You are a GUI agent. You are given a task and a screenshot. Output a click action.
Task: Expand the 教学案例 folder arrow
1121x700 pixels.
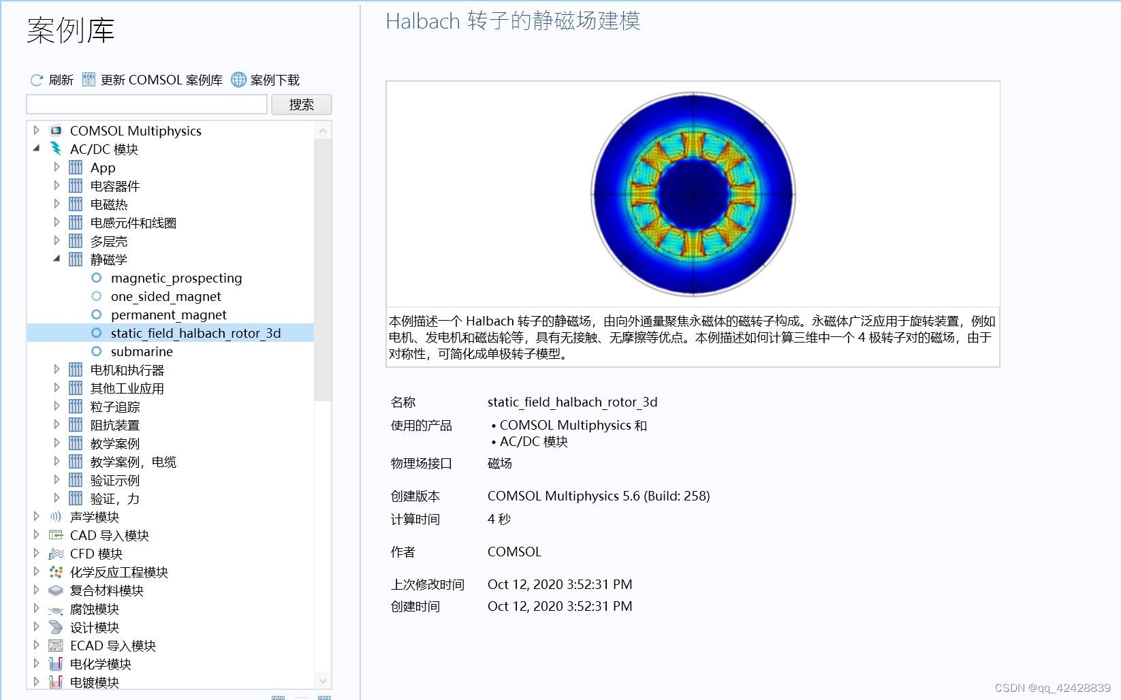pyautogui.click(x=57, y=443)
